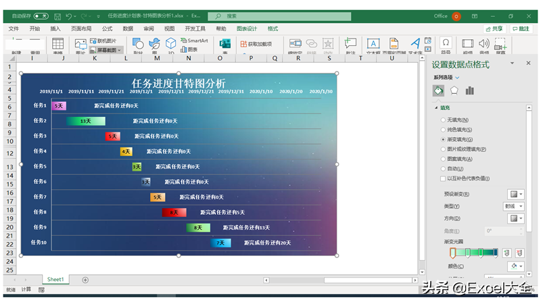Click the Video film icon
This screenshot has height=304, width=541.
click(467, 43)
